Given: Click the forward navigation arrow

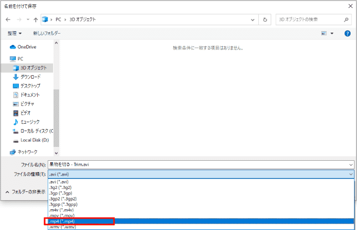Looking at the screenshot, I should pyautogui.click(x=19, y=19).
